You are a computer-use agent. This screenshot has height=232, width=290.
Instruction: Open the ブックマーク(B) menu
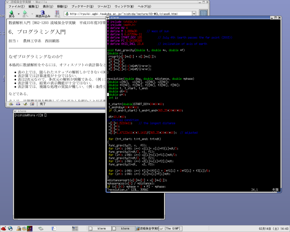[82, 7]
